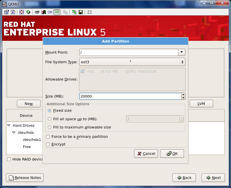Increase Size (MB) with up arrow
This screenshot has height=188, width=231.
tap(183, 95)
